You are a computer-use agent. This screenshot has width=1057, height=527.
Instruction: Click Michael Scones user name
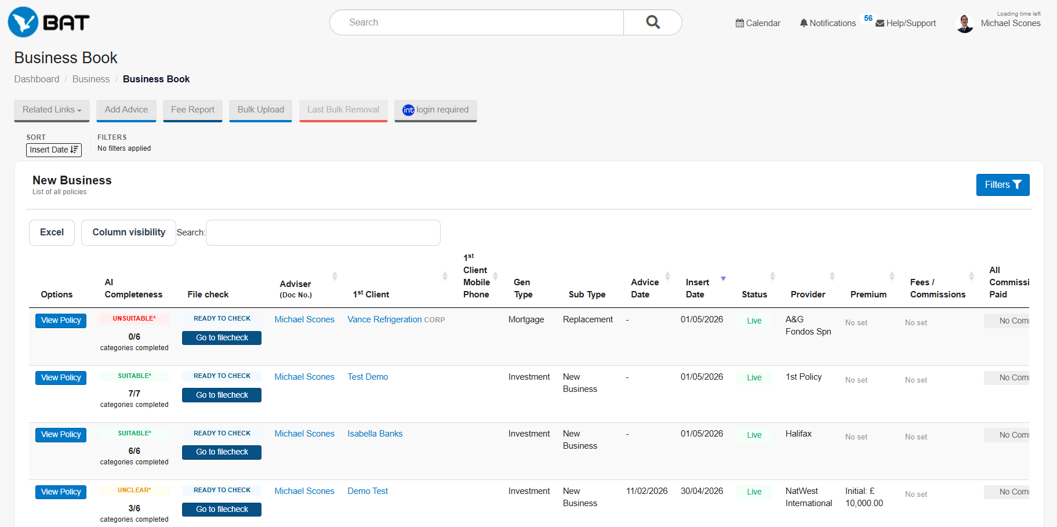point(1011,23)
